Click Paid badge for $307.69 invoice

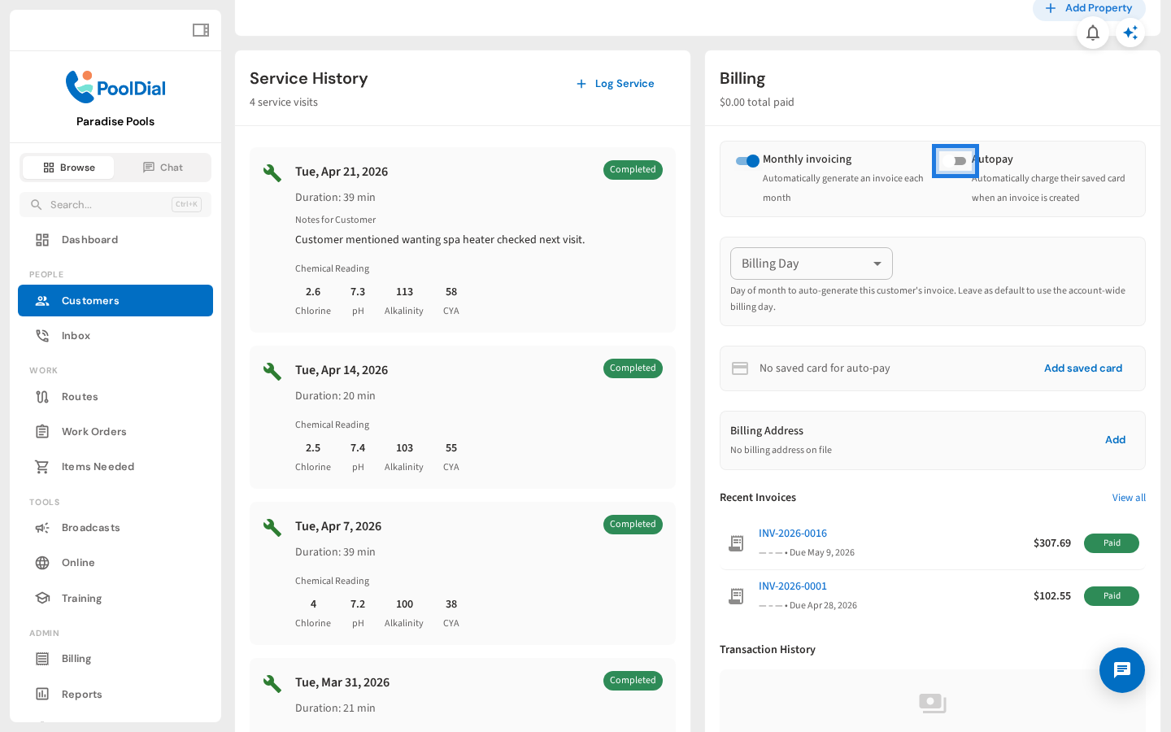coord(1112,543)
